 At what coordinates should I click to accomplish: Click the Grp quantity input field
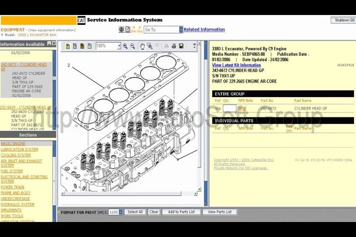229,108
